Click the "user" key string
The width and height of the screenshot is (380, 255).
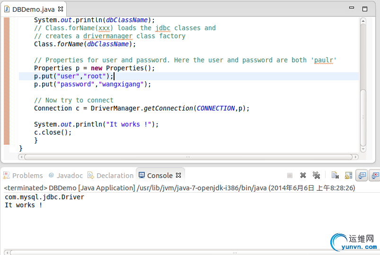[68, 76]
